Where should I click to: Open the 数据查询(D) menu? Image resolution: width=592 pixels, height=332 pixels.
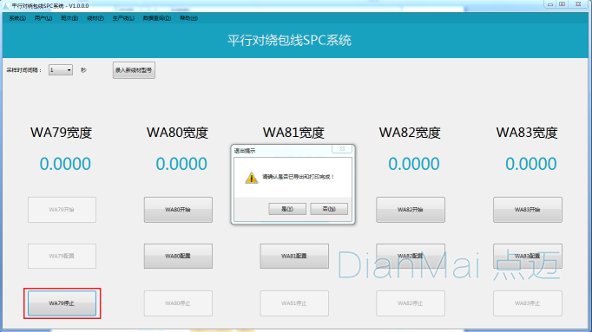click(x=157, y=18)
